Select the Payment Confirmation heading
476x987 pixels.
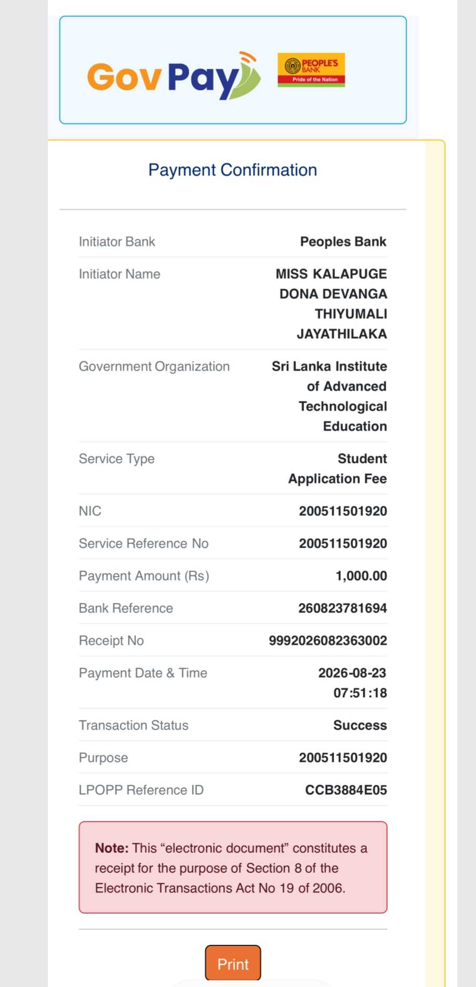pyautogui.click(x=233, y=170)
